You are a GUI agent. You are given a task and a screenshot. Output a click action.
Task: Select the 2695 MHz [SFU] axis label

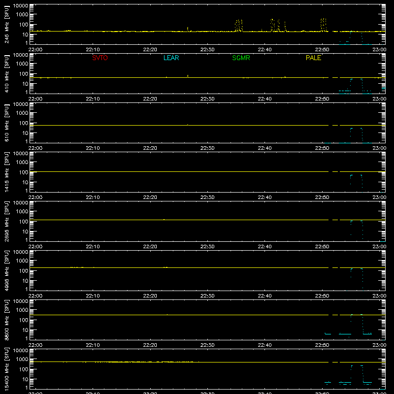tap(7, 221)
